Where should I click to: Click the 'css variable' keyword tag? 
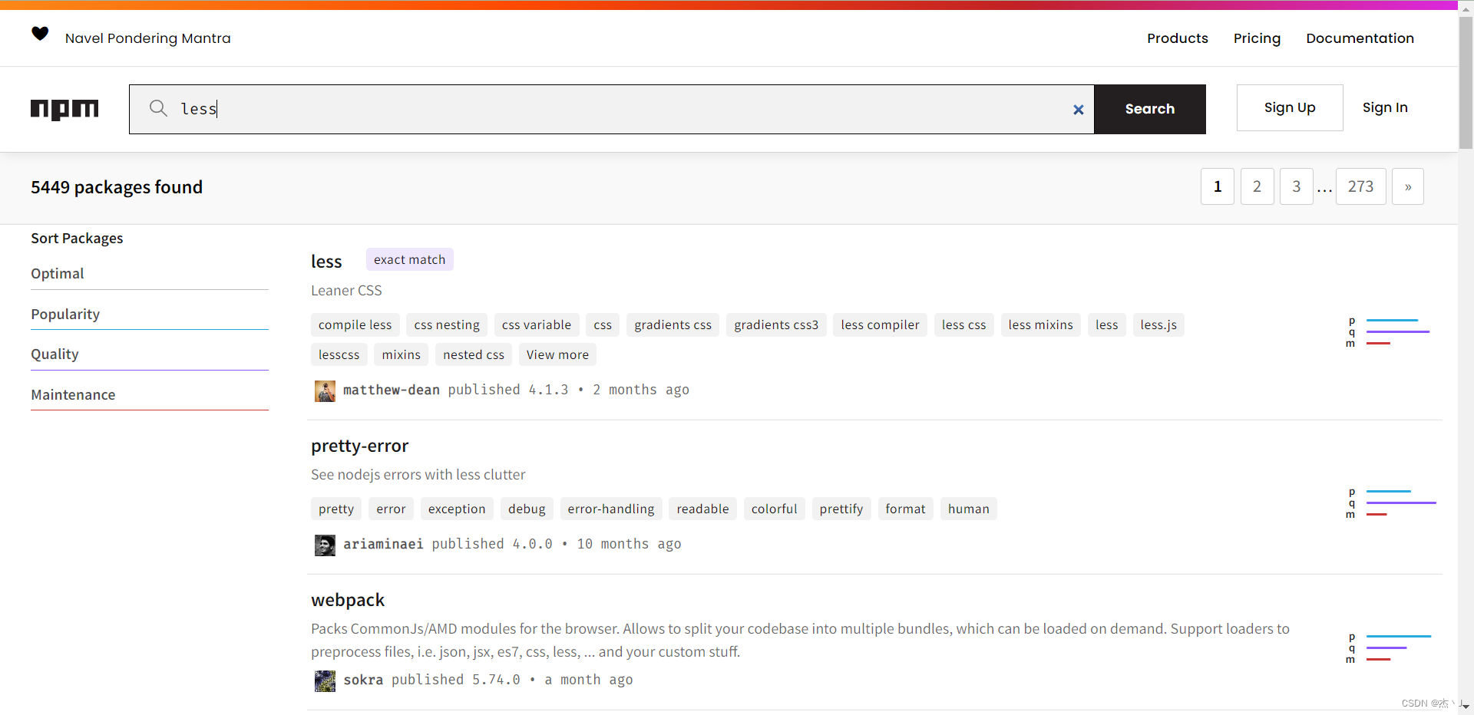[537, 325]
